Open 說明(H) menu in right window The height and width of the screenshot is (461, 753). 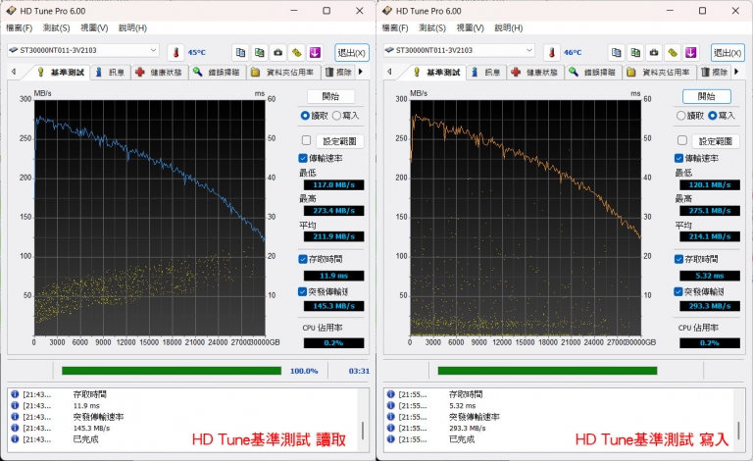click(509, 27)
